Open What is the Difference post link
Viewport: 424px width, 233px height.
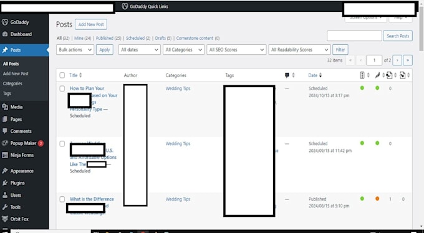pyautogui.click(x=92, y=199)
